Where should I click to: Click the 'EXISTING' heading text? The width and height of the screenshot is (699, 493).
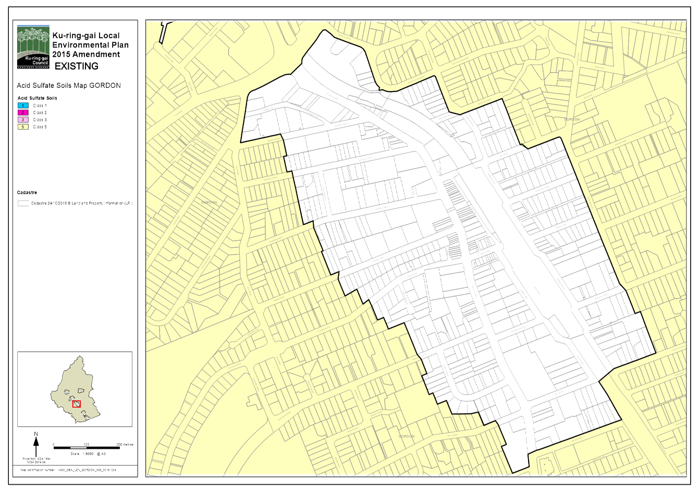pyautogui.click(x=76, y=66)
